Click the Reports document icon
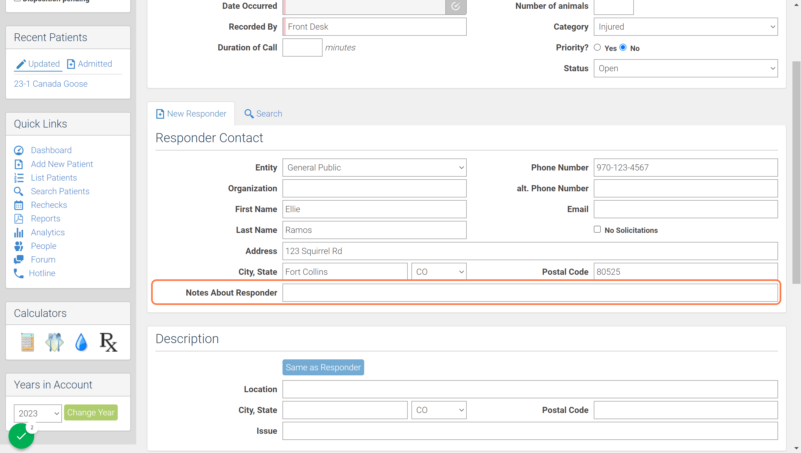 (x=19, y=219)
